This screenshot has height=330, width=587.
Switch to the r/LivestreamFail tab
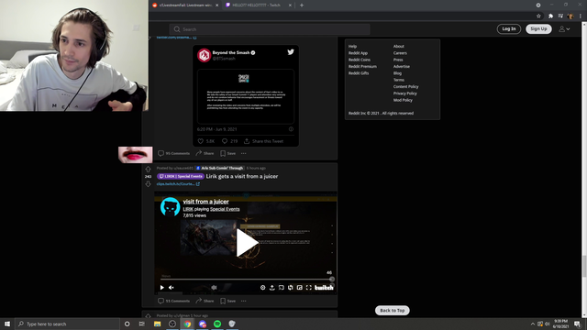pos(185,5)
